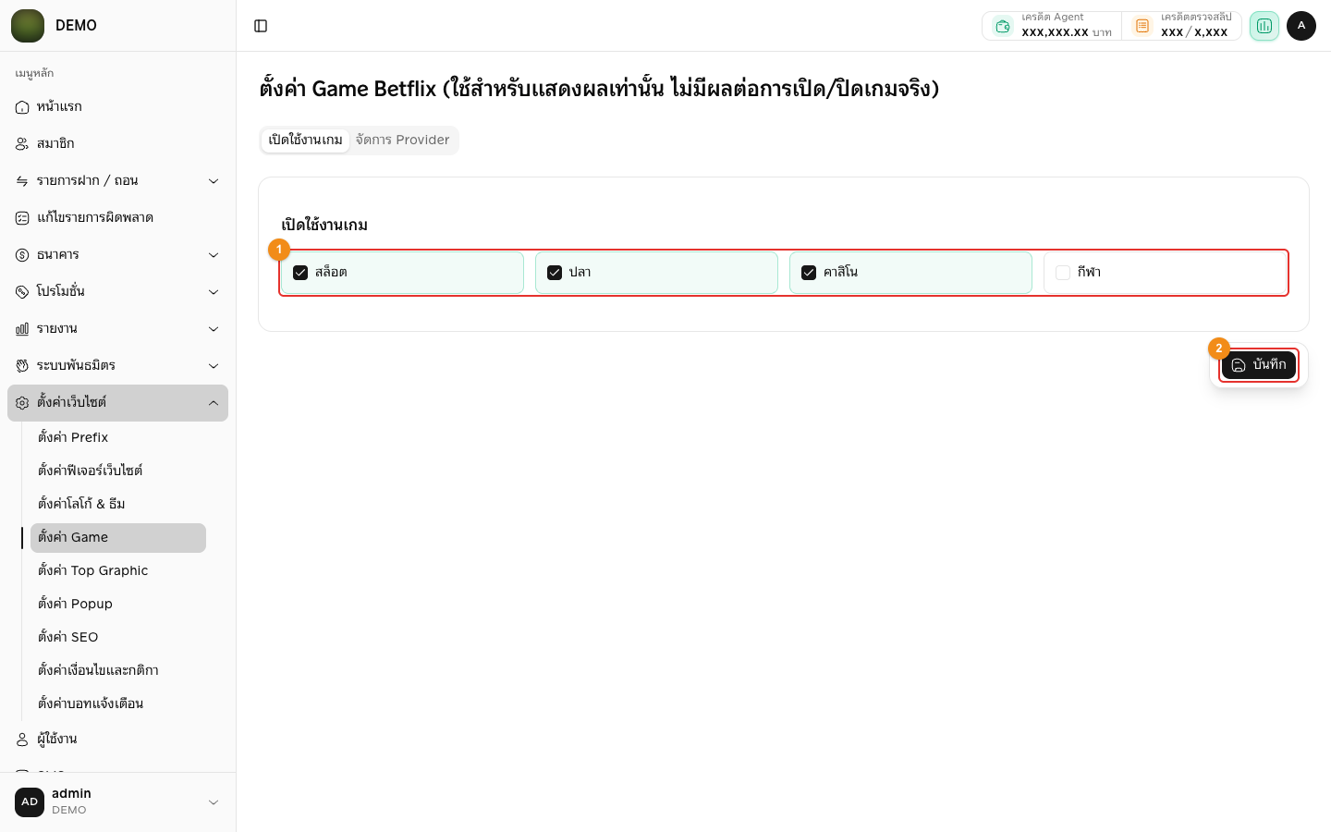Expand the ระบบพันธมิตร submenu chevron

[214, 366]
